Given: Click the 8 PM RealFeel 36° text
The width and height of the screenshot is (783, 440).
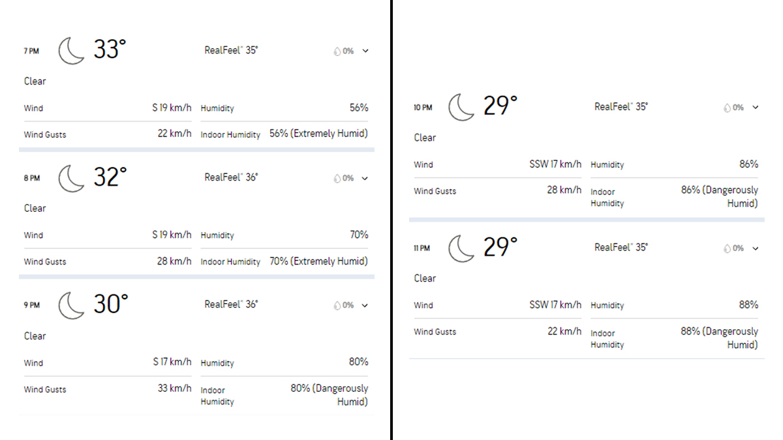Looking at the screenshot, I should pos(231,177).
